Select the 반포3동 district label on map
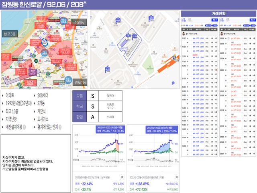Screen dimensions: 257x193 (x=10, y=34)
